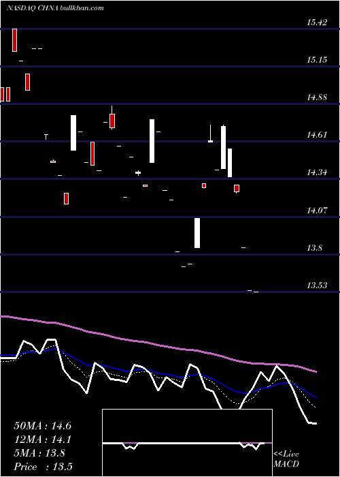Click the 50MA : 14.6 readout

(x=42, y=426)
